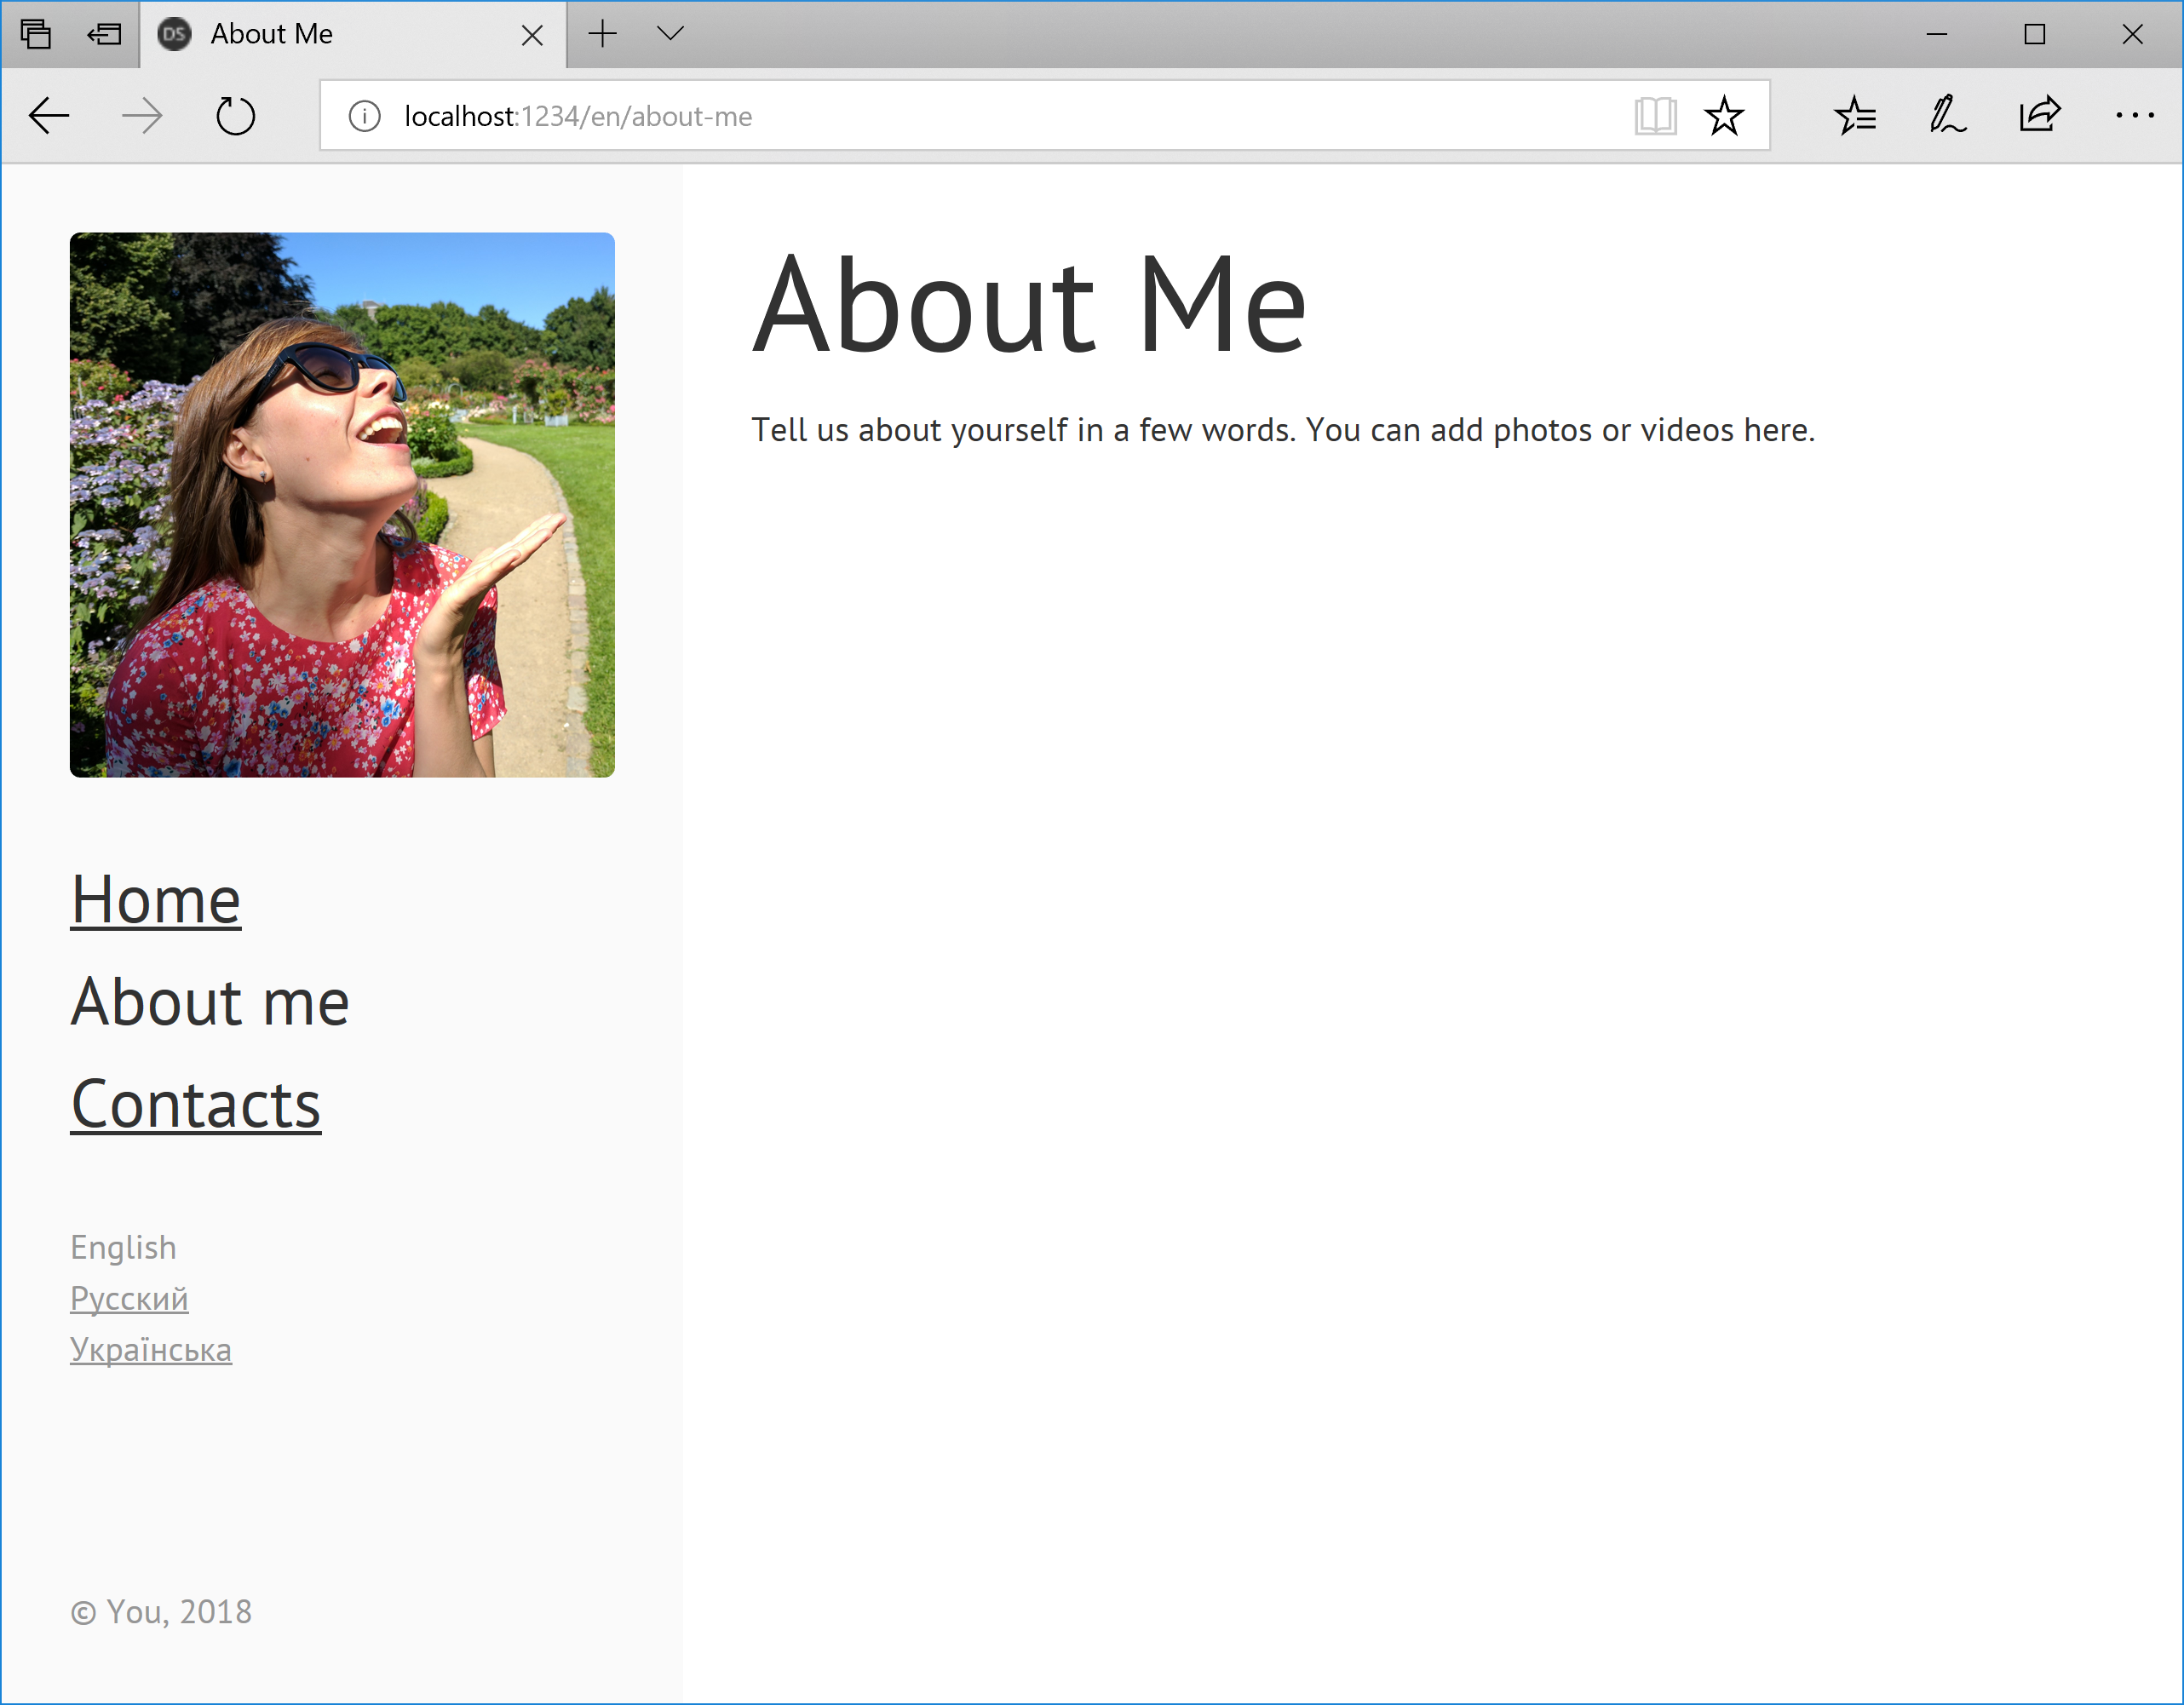Open site information icon in address bar
Screen dimensions: 2184x1705
coord(364,116)
